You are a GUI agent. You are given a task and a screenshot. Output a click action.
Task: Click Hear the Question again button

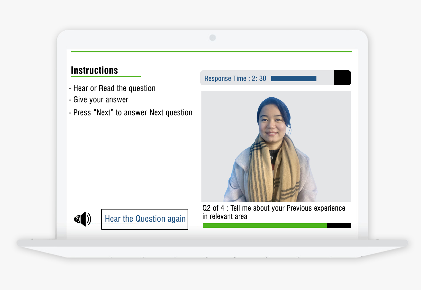pos(145,219)
